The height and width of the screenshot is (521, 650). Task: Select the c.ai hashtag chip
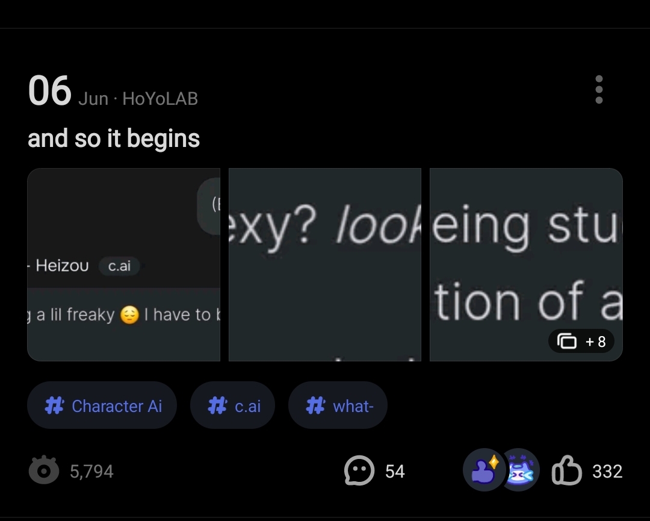point(234,405)
